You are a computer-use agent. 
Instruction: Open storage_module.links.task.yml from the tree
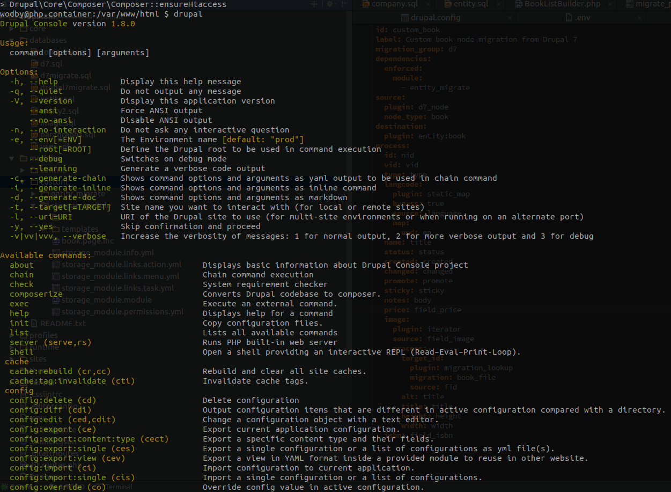(x=118, y=288)
